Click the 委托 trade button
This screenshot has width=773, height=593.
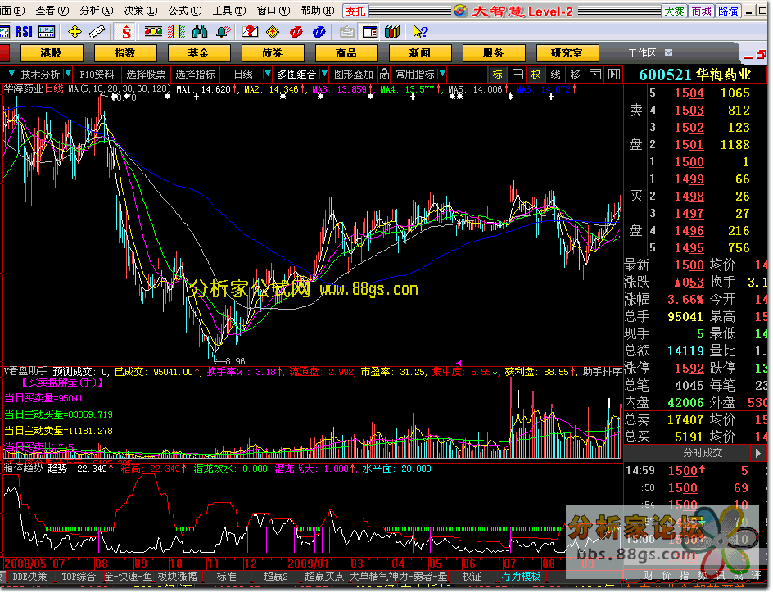[x=355, y=11]
